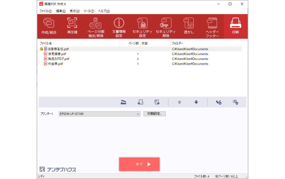Click the レディ status text

[x=41, y=176]
